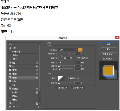Click 复位为默认值 button
Viewport: 120px width, 111px height.
tap(78, 88)
